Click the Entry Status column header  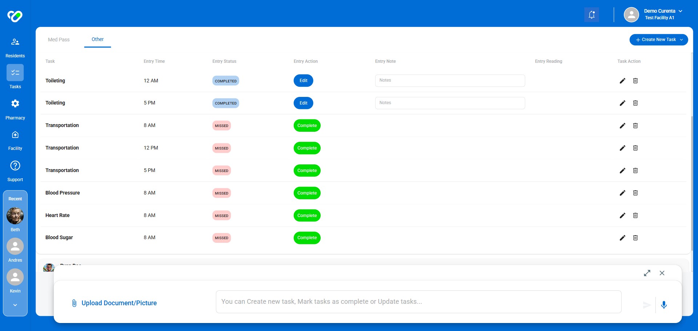click(224, 61)
